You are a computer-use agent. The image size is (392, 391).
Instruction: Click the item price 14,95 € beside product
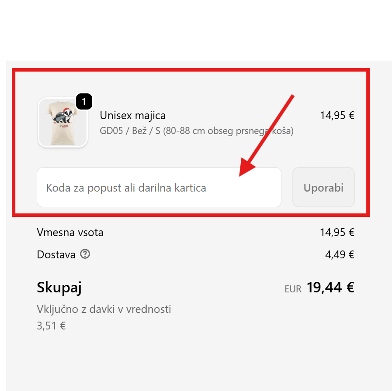(337, 116)
